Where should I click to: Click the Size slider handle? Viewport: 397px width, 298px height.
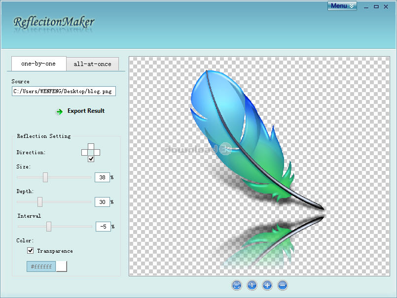click(x=45, y=177)
